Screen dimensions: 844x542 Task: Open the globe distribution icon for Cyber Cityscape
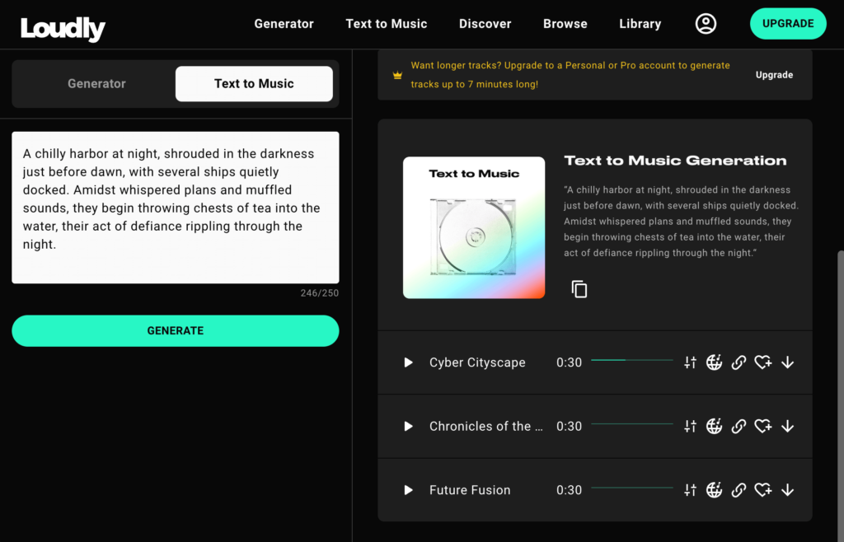[714, 362]
